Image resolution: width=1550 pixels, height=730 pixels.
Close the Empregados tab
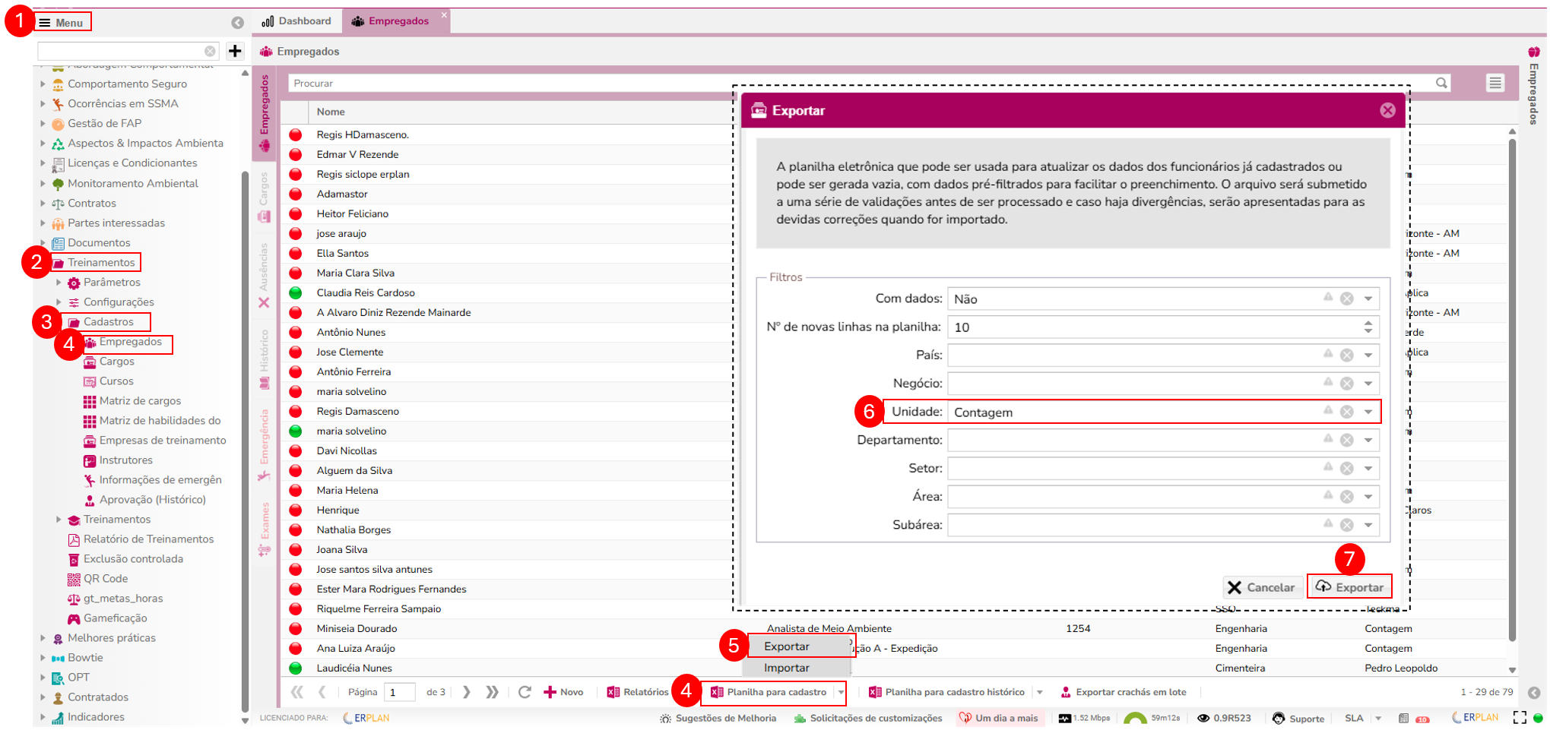(445, 14)
